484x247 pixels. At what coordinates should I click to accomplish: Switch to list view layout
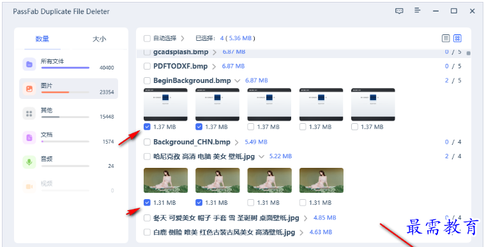pyautogui.click(x=446, y=38)
